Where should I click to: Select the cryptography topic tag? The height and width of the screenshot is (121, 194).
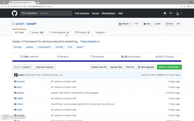(x=44, y=47)
